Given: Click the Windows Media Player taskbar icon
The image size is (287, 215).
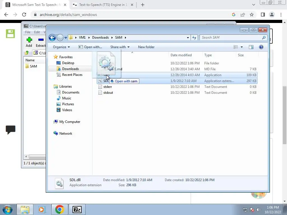Looking at the screenshot, I should click(x=42, y=209).
